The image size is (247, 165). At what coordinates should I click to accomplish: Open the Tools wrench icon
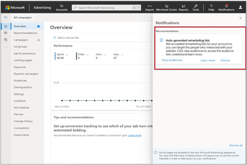[x=196, y=6]
